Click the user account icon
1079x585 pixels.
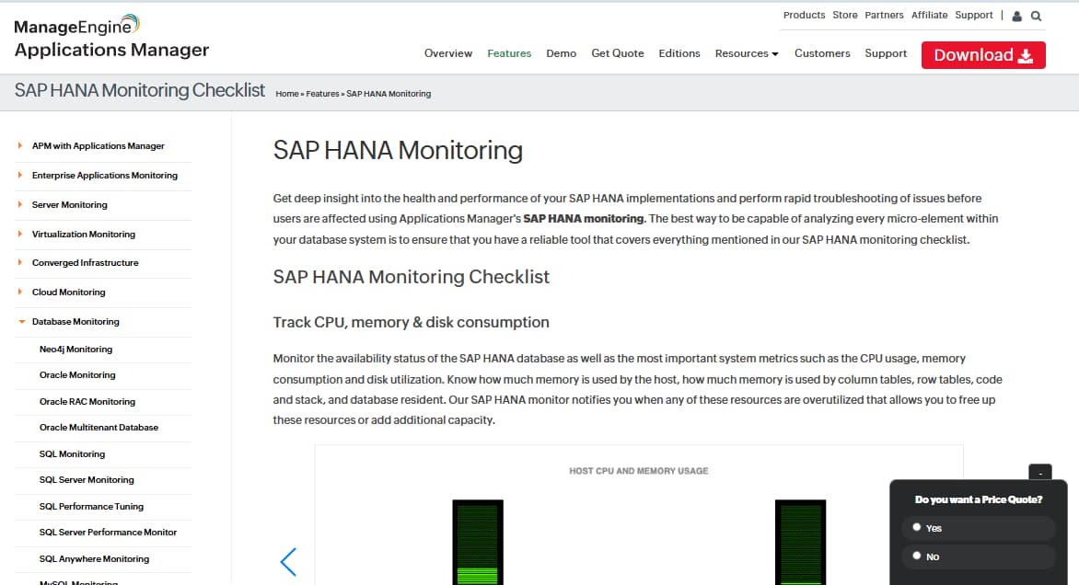[x=1016, y=16]
